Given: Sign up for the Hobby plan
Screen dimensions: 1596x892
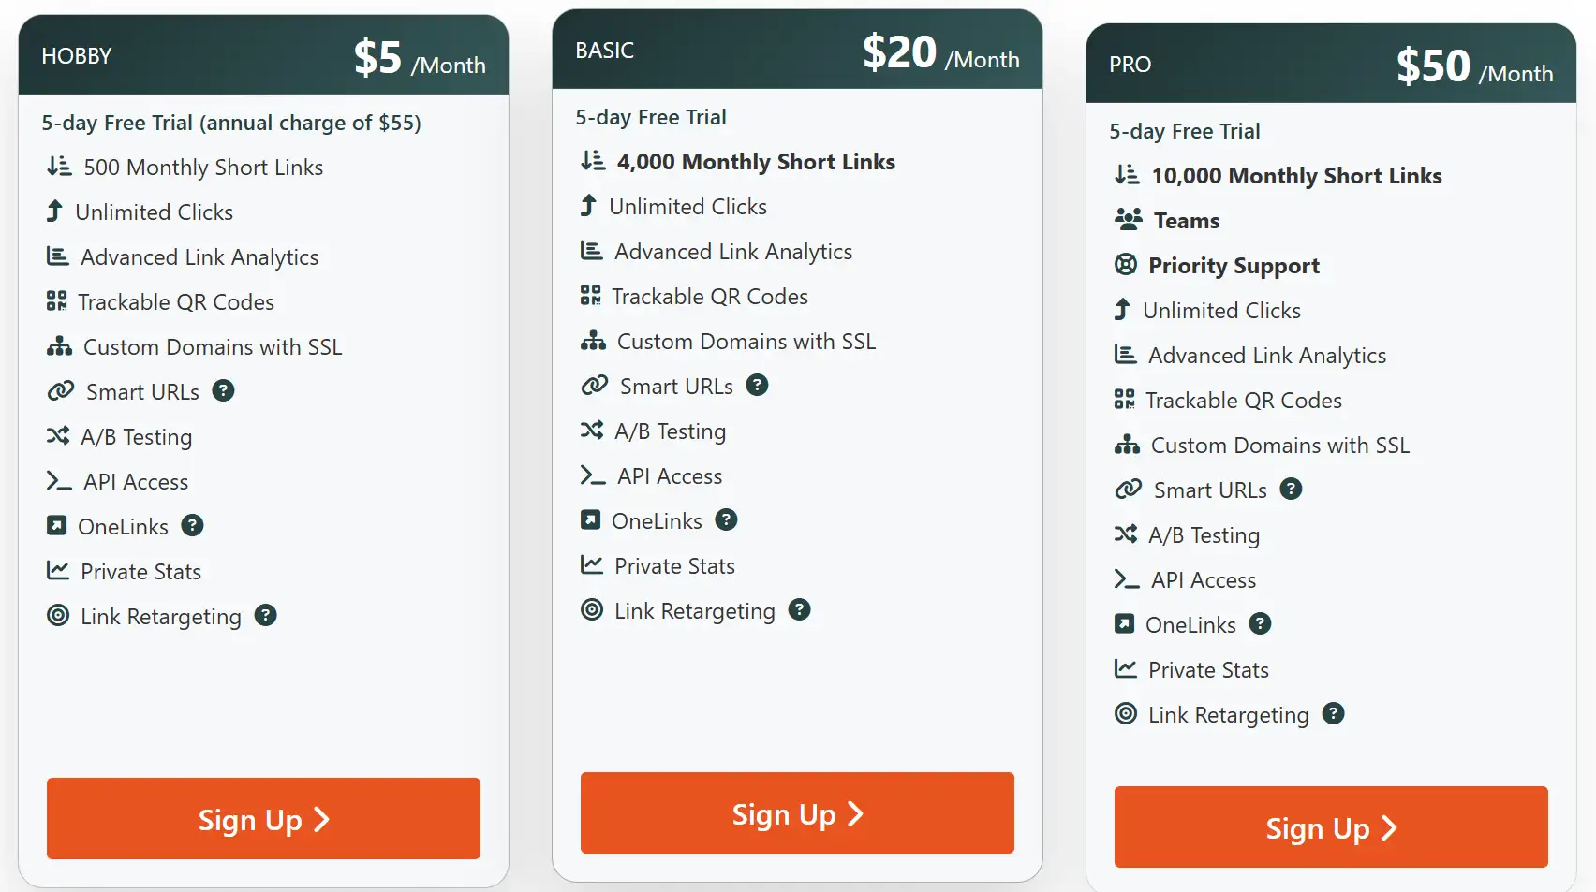Looking at the screenshot, I should click(x=263, y=819).
